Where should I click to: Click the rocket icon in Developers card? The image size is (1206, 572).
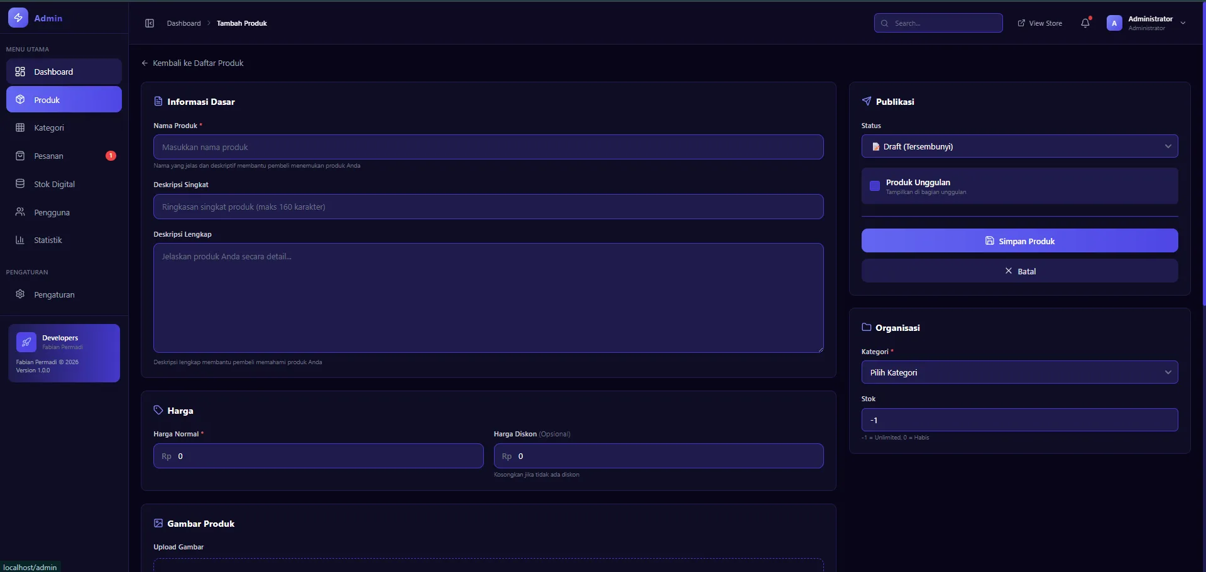pyautogui.click(x=26, y=342)
